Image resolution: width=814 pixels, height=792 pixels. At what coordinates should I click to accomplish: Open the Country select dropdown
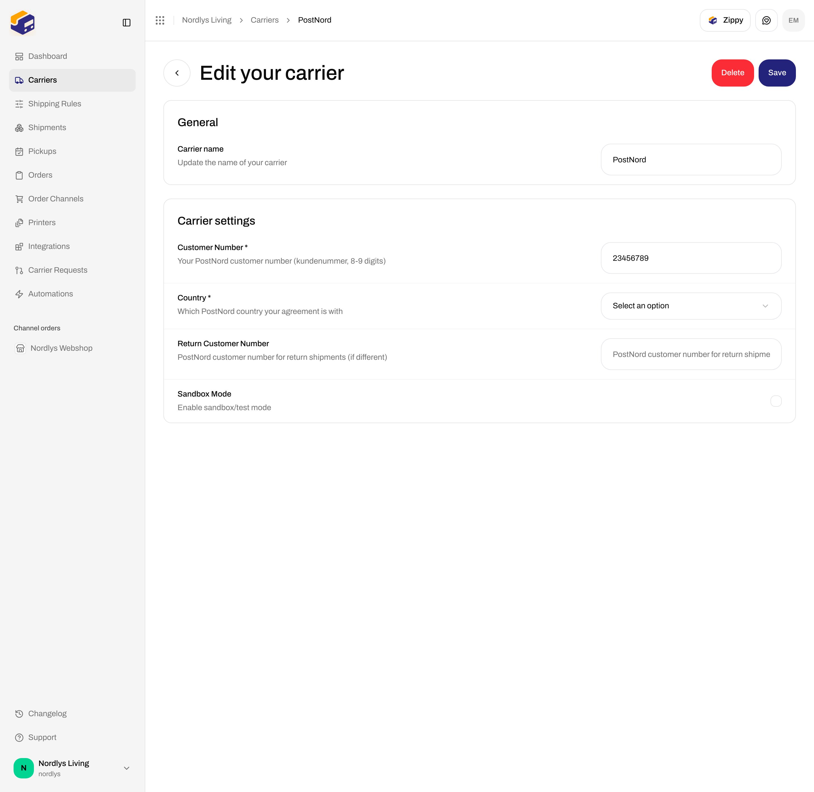[x=691, y=306]
